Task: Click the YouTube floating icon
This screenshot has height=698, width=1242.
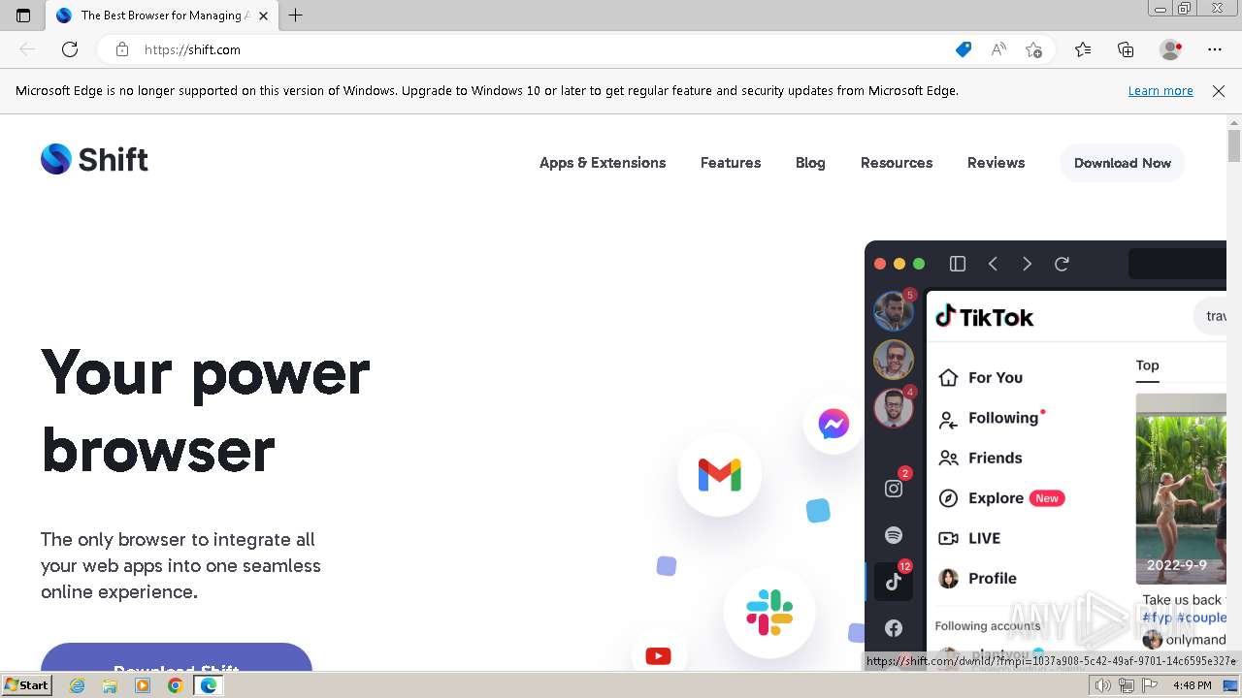Action: point(658,655)
